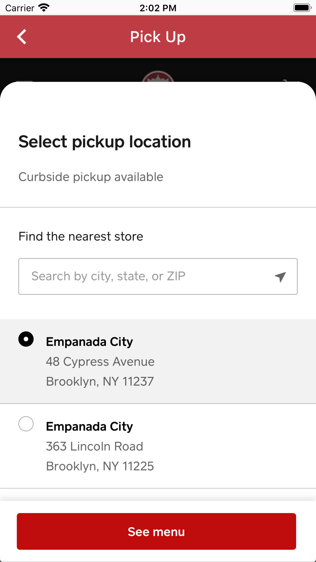This screenshot has height=562, width=316.
Task: Tap the 48 Cypress Avenue address line
Action: [100, 362]
